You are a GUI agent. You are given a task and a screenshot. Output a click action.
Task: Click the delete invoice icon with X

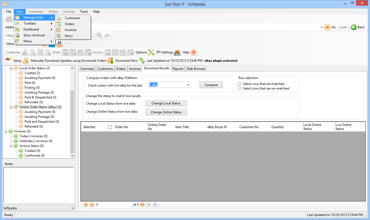[x=130, y=52]
